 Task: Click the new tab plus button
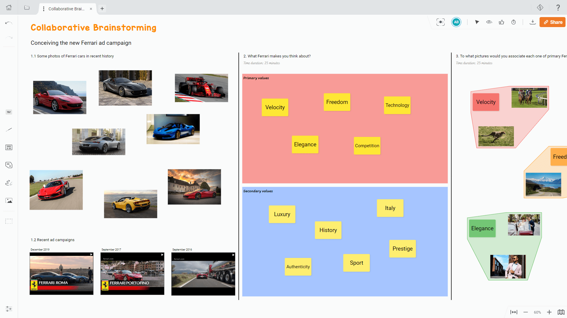[102, 9]
